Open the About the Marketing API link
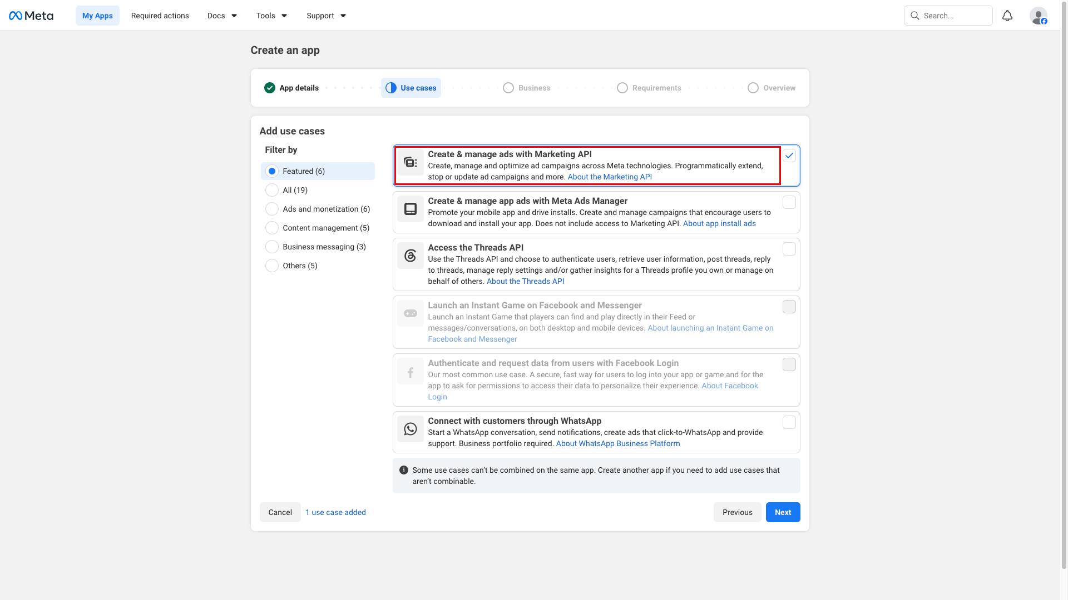Image resolution: width=1068 pixels, height=600 pixels. (x=610, y=177)
